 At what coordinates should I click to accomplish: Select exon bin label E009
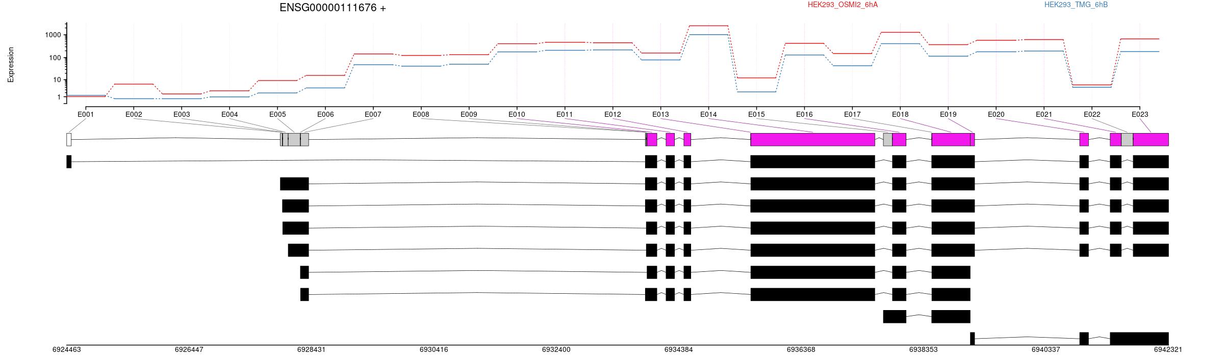point(469,114)
